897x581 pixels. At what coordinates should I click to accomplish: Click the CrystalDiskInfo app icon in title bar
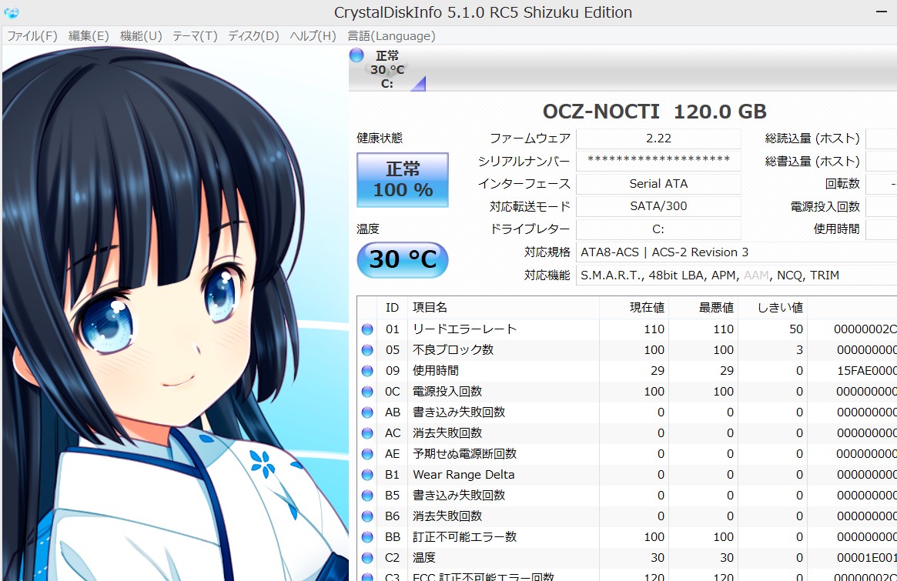pos(12,12)
